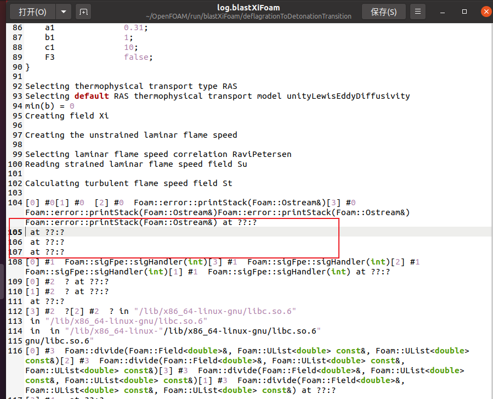Click 'Calculating turbulent flame speed field St' line
The height and width of the screenshot is (399, 493).
tap(128, 183)
